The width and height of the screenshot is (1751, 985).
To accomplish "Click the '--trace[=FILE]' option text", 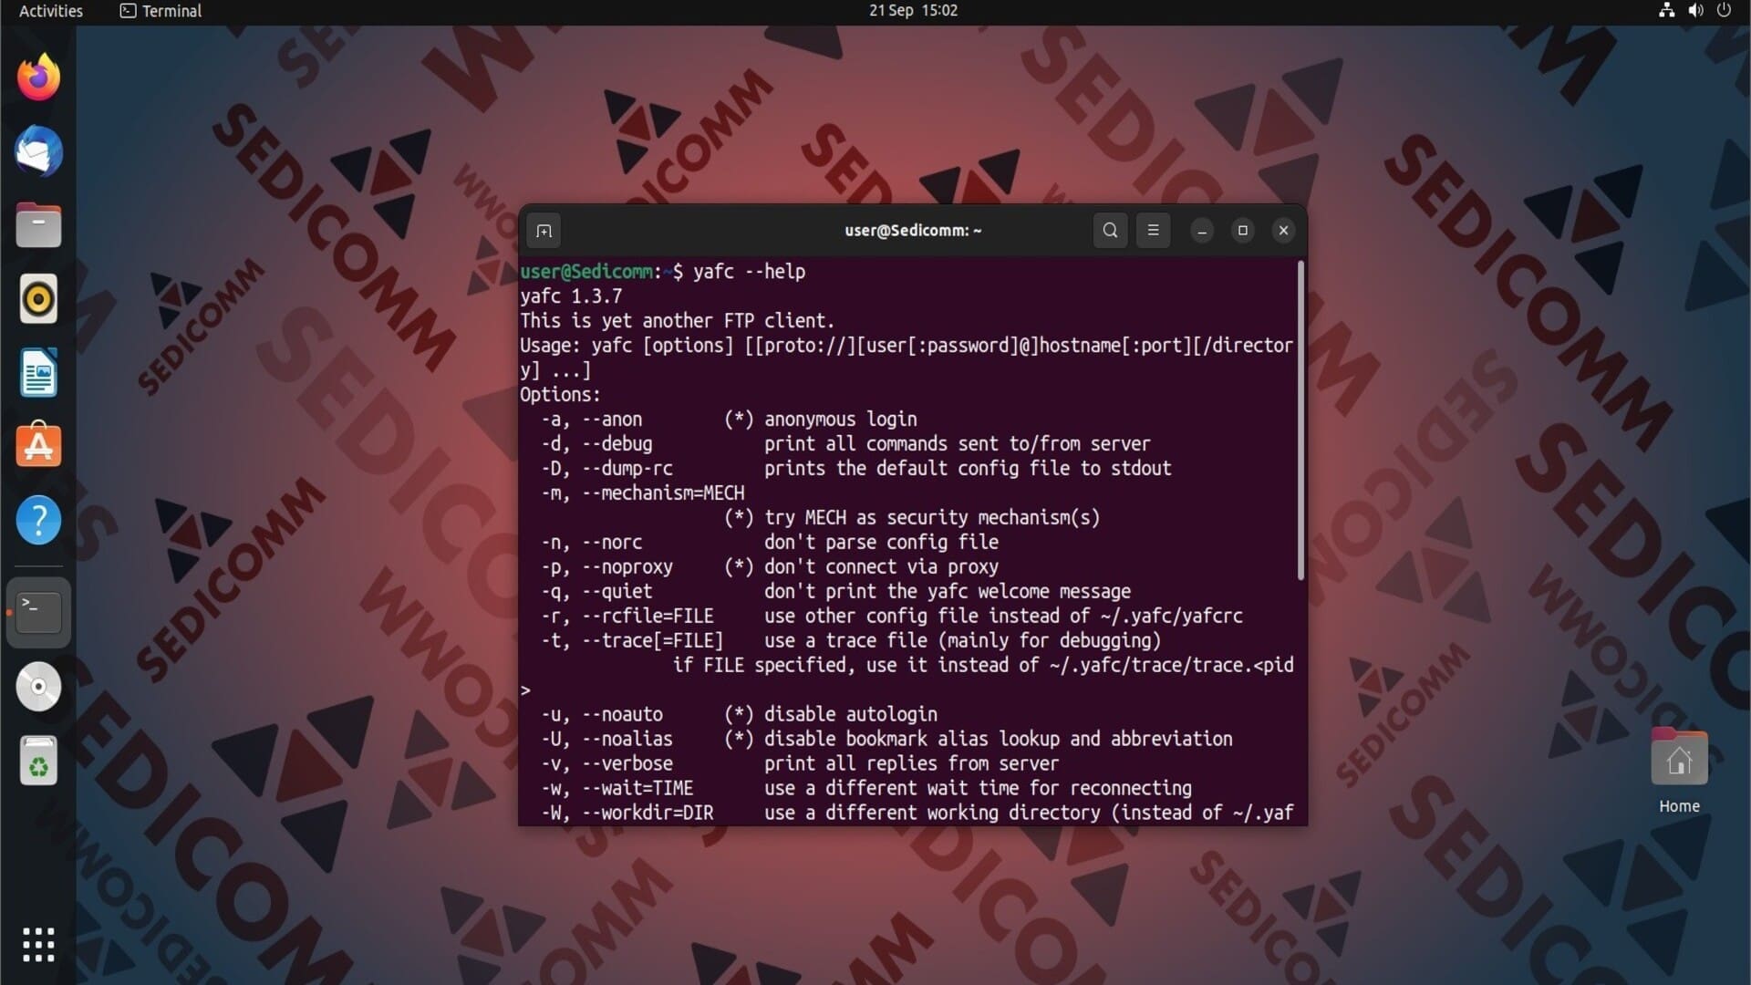I will [652, 641].
